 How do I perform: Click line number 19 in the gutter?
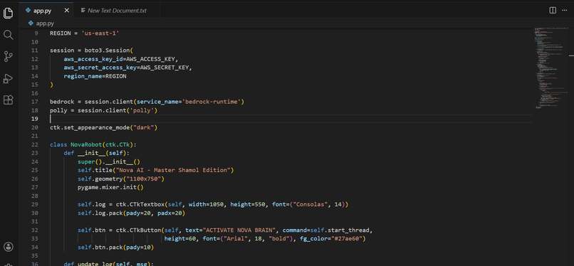[34, 119]
